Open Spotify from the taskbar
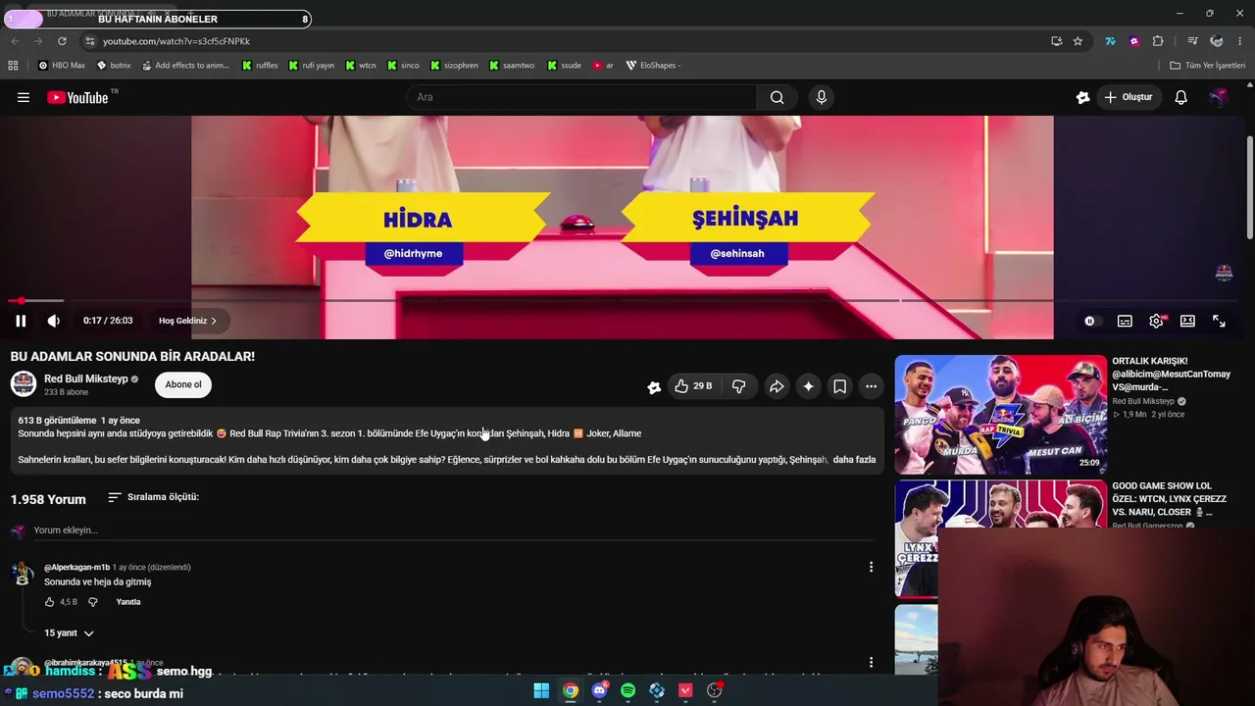The image size is (1255, 706). click(627, 691)
